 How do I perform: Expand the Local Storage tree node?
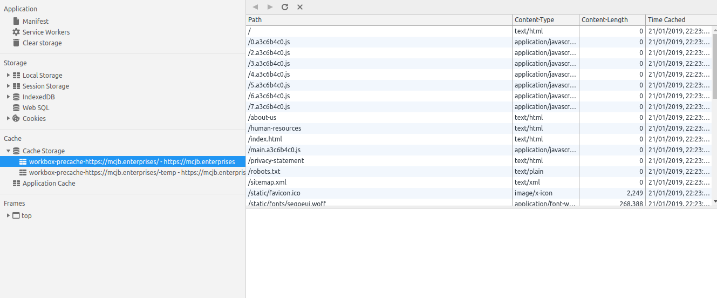point(8,75)
